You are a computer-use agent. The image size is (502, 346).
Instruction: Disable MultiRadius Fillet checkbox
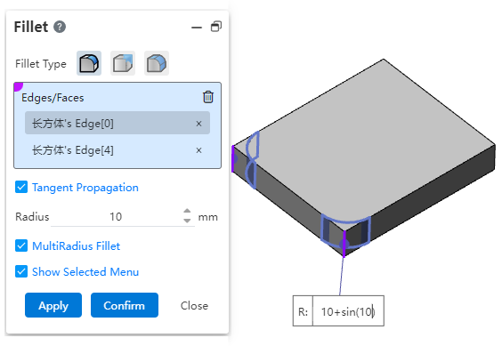coord(21,245)
